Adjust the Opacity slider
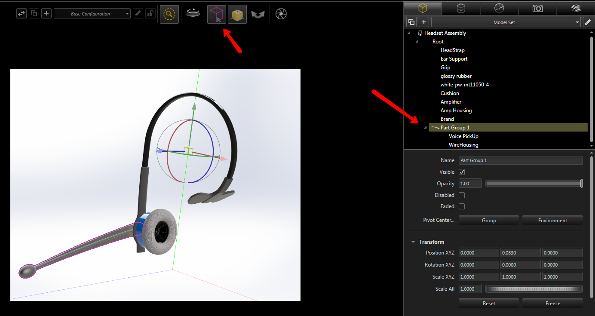The height and width of the screenshot is (316, 595). (534, 184)
